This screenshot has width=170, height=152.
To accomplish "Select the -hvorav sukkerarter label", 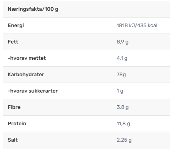I will click(x=33, y=91).
